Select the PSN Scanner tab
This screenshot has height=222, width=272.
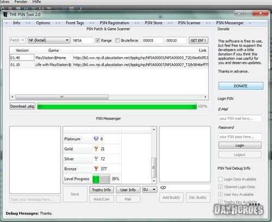[189, 23]
